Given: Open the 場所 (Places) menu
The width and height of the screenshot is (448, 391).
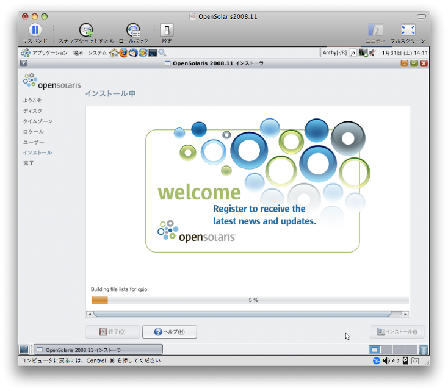Looking at the screenshot, I should click(x=78, y=53).
